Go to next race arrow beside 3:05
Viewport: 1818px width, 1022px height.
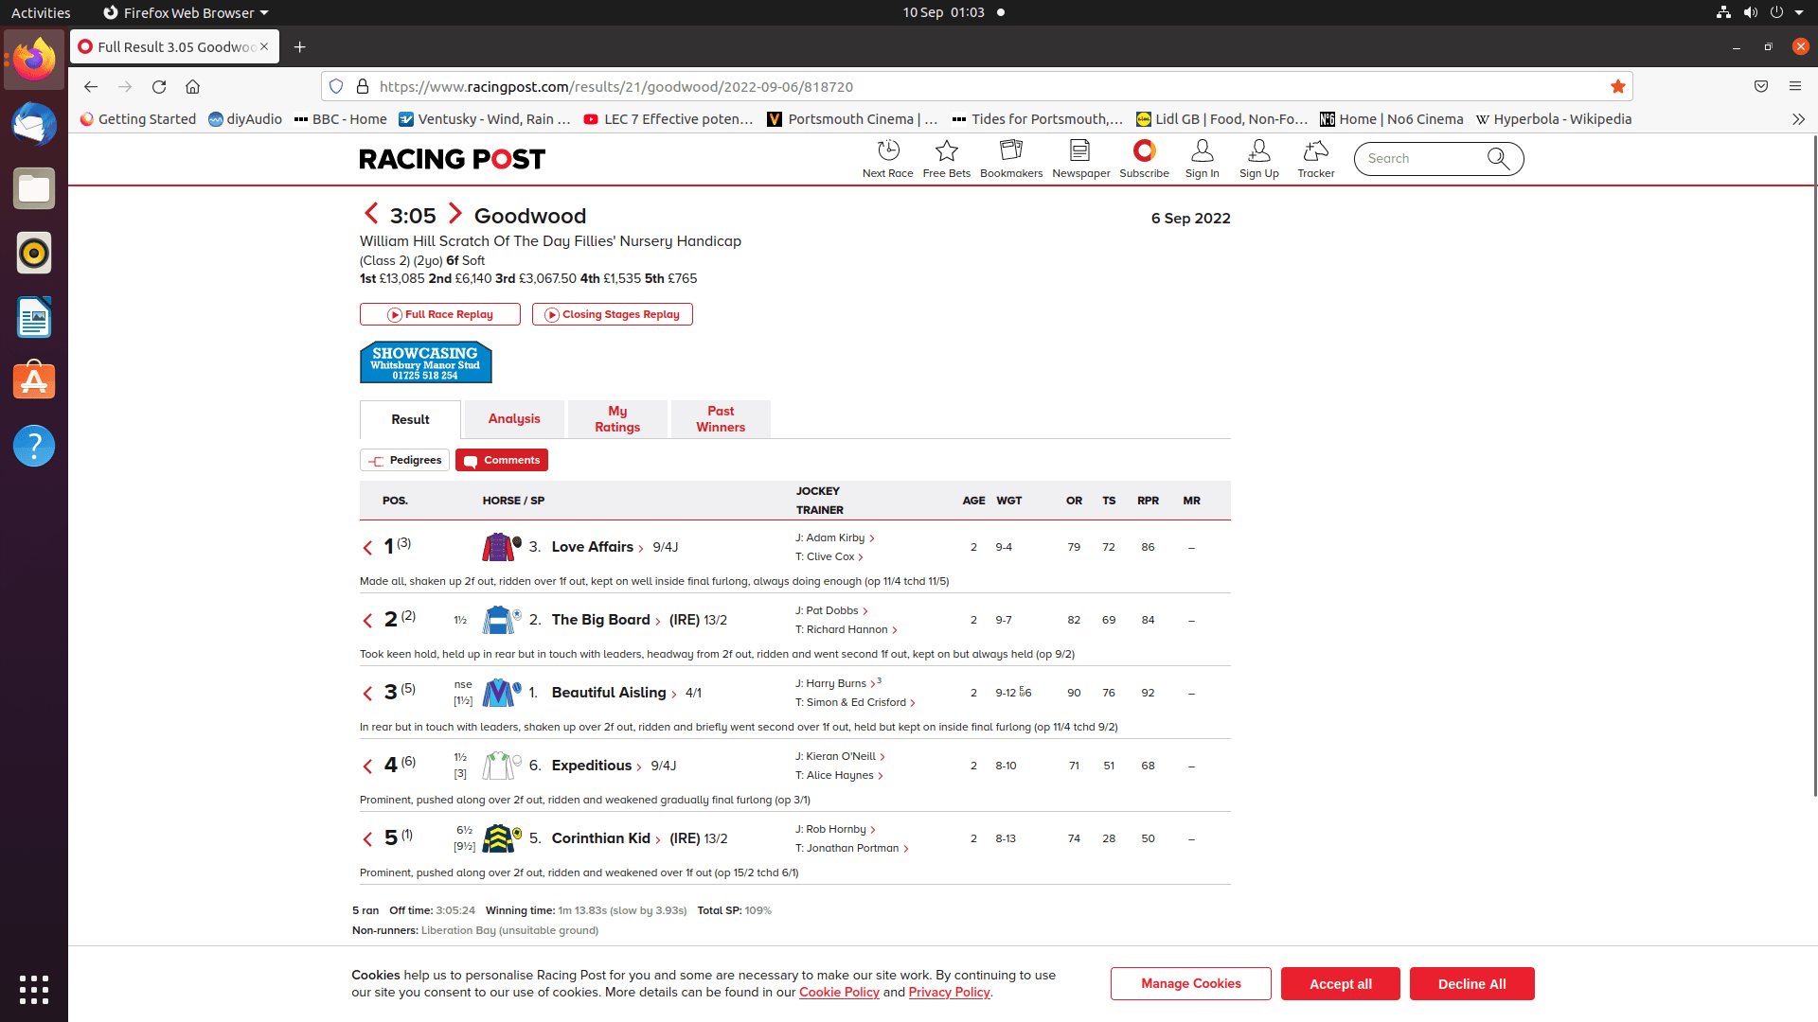pos(454,214)
